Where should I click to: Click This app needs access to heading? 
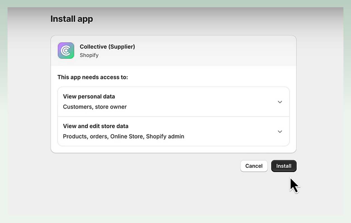93,77
